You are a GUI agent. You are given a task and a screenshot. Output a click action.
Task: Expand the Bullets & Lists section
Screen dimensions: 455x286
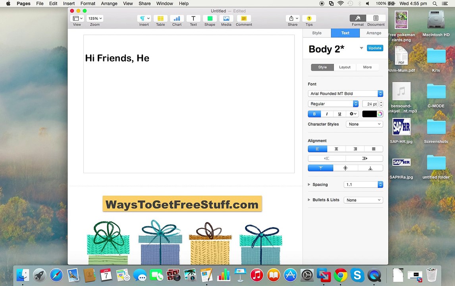coord(309,200)
